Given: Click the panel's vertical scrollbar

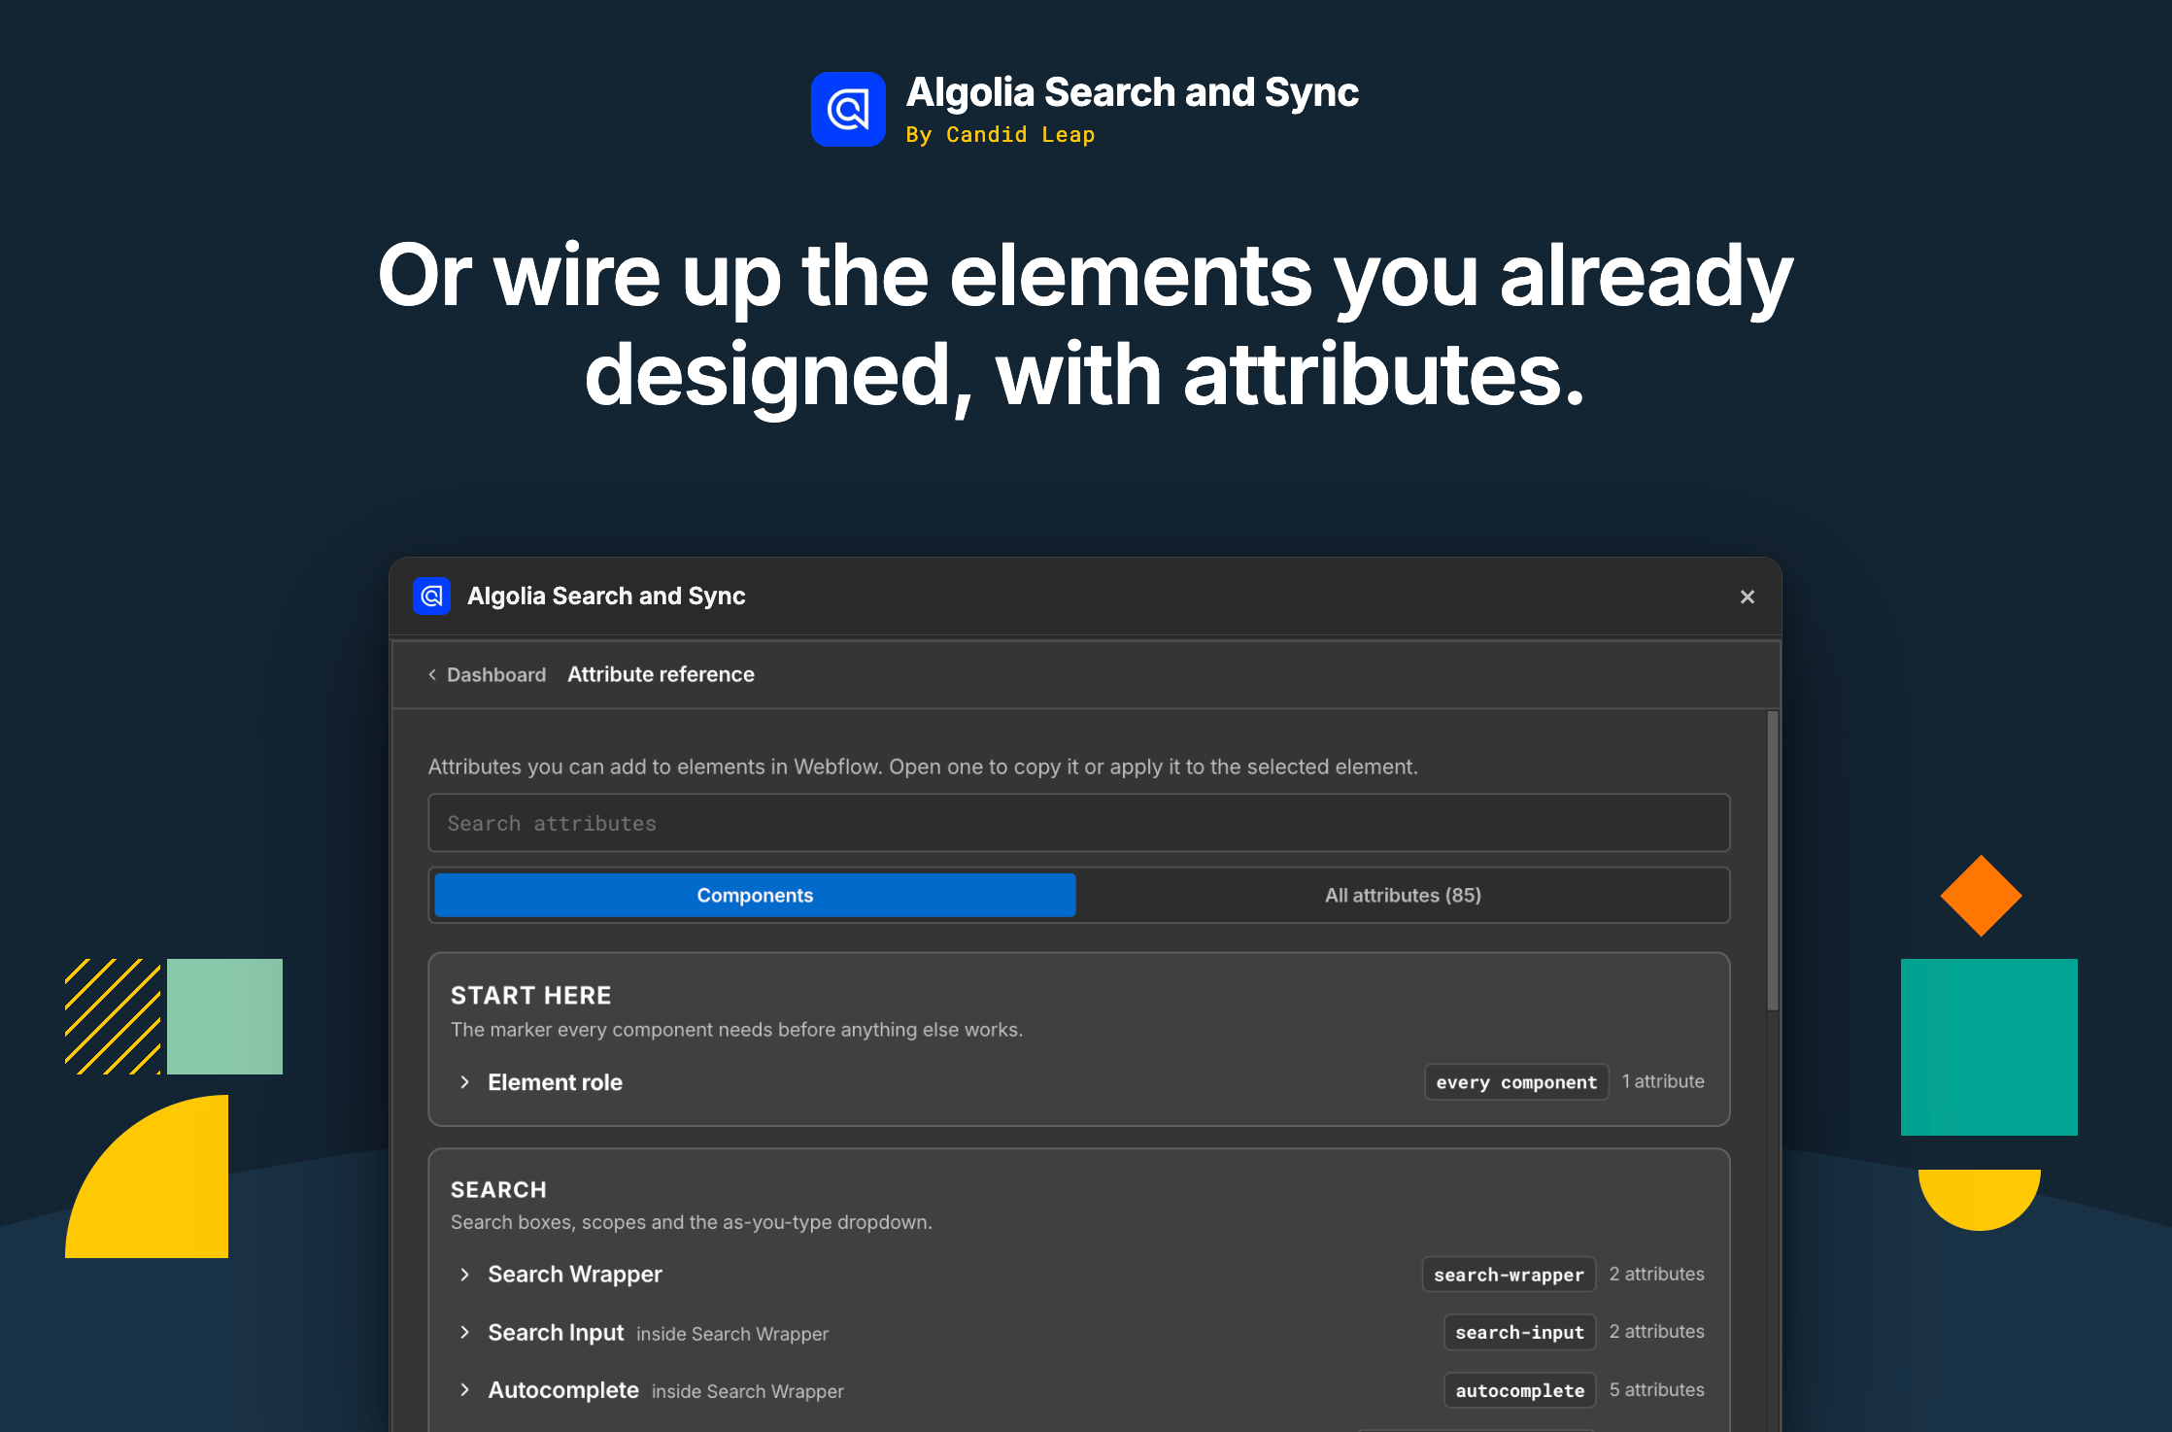Looking at the screenshot, I should pyautogui.click(x=1773, y=861).
